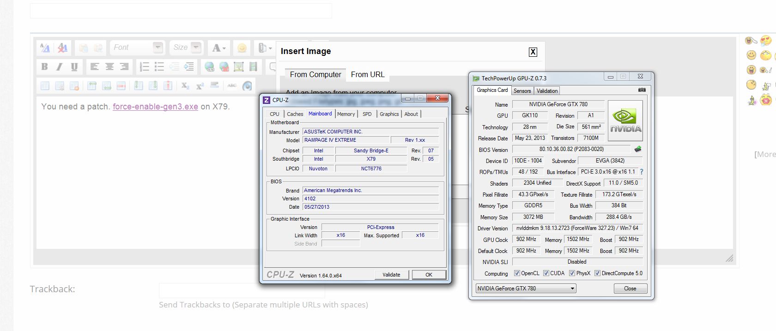This screenshot has height=331, width=776.
Task: Center-align text in the editor
Action: pyautogui.click(x=109, y=66)
